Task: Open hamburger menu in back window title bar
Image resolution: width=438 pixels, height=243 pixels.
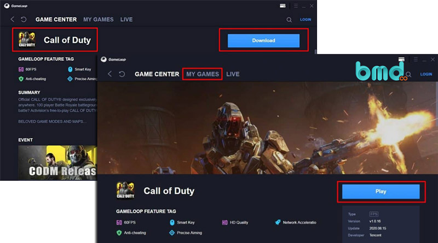Action: 296,5
